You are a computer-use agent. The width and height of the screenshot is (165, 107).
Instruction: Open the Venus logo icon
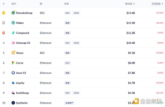coord(13,53)
